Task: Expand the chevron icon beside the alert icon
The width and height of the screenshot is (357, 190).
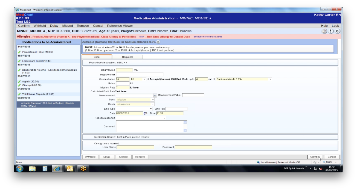Action: [x=337, y=31]
